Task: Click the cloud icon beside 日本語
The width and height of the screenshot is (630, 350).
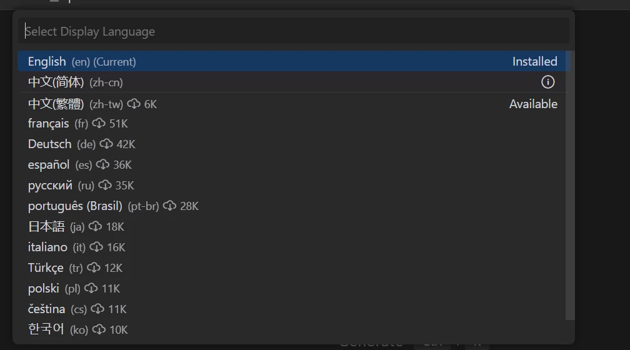Action: (95, 226)
